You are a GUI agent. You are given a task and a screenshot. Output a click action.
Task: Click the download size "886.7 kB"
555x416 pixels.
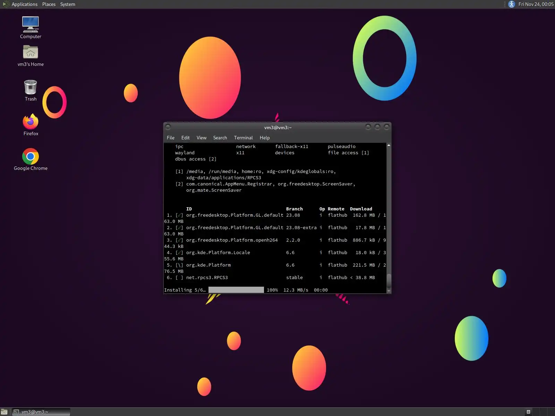364,240
